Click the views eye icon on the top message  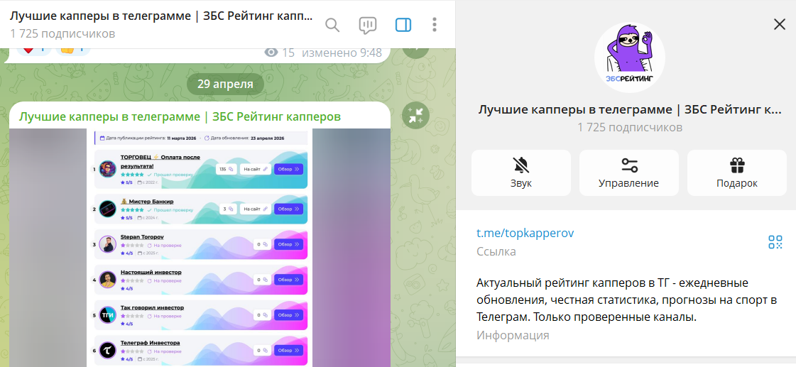[x=271, y=53]
